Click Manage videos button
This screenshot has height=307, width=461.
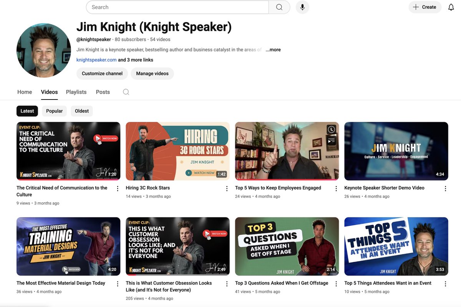[152, 73]
